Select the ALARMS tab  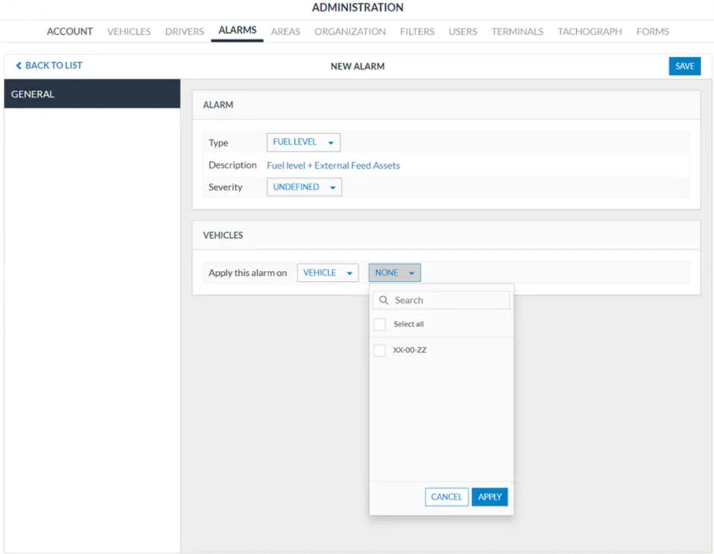tap(237, 30)
